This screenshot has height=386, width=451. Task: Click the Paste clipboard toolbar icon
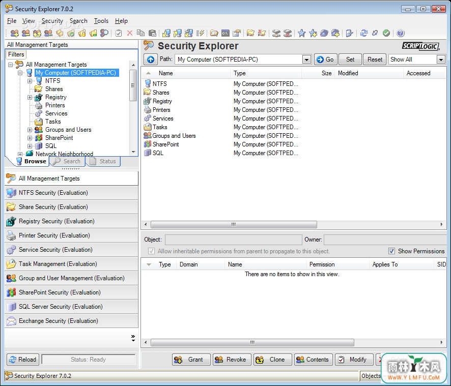pos(152,34)
